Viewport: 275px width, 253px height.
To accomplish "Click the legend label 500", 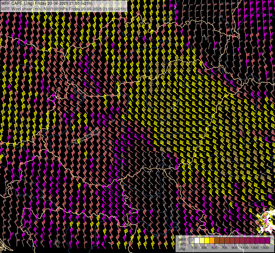I will pyautogui.click(x=214, y=248).
